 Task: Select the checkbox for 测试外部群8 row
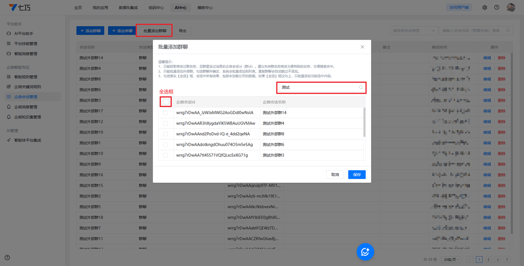165,134
